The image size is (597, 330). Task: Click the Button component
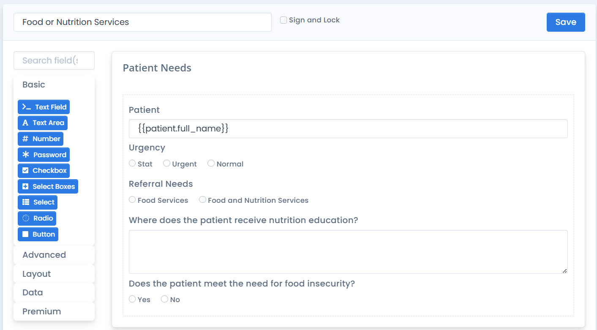point(38,234)
